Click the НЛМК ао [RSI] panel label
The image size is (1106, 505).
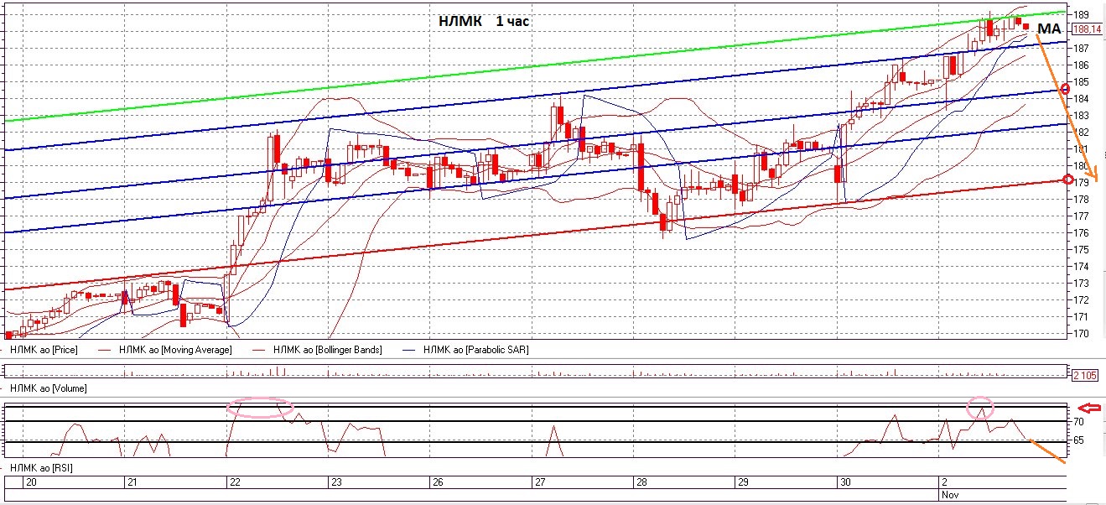[x=41, y=466]
